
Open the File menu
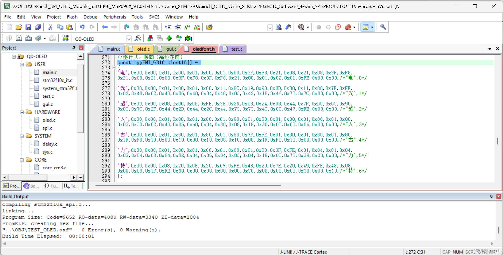pyautogui.click(x=8, y=17)
